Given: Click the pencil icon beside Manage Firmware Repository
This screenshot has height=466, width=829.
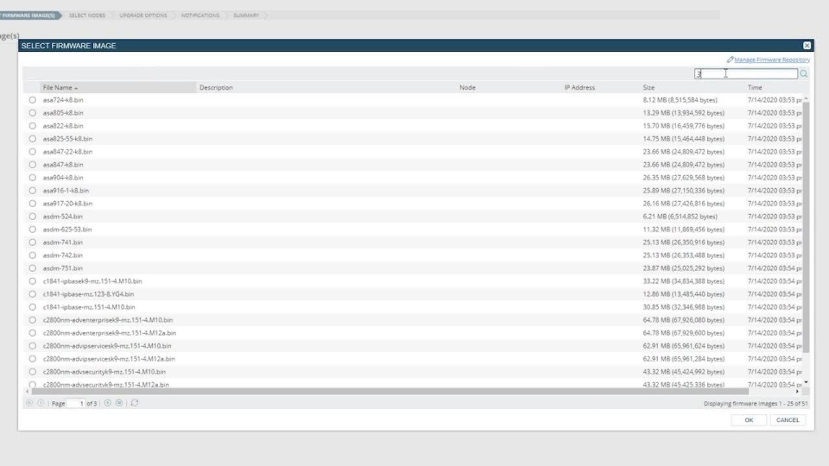Looking at the screenshot, I should coord(731,60).
